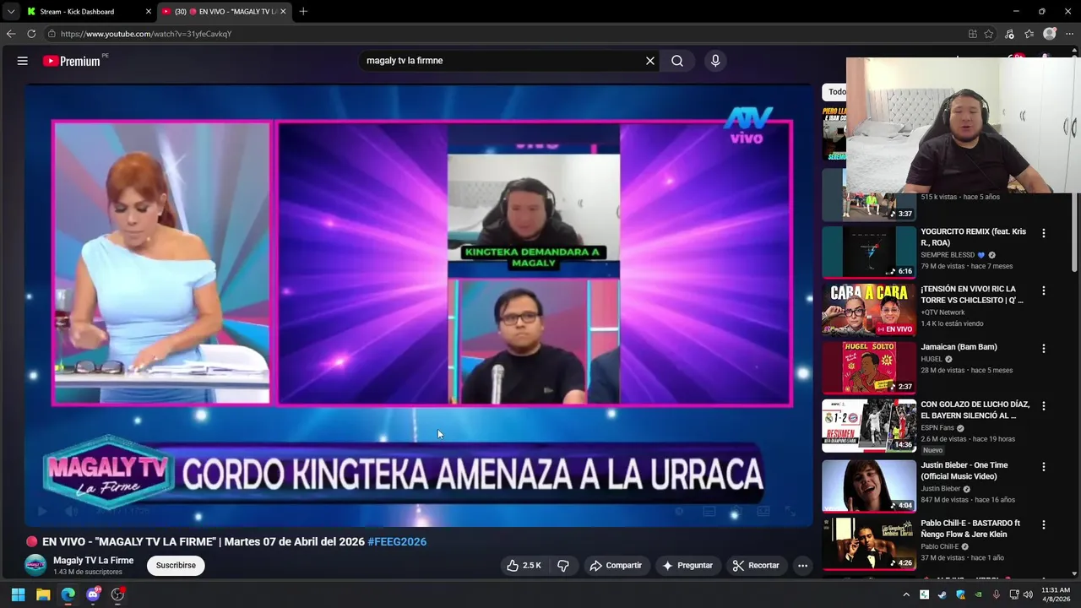Subscribe using the Suscribirse button

[x=176, y=566]
